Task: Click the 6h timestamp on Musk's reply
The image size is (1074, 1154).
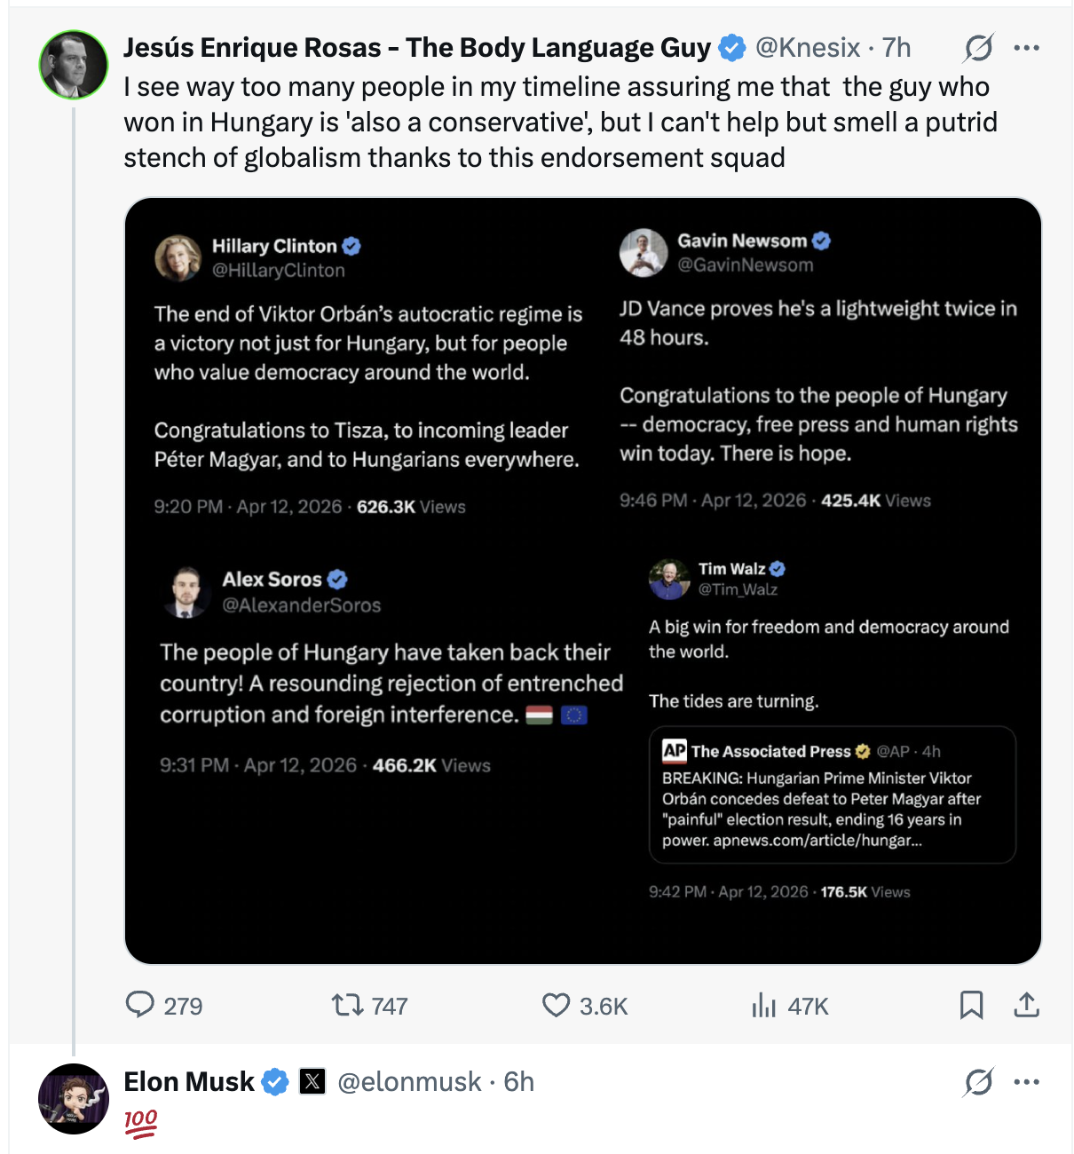Action: [x=519, y=1082]
